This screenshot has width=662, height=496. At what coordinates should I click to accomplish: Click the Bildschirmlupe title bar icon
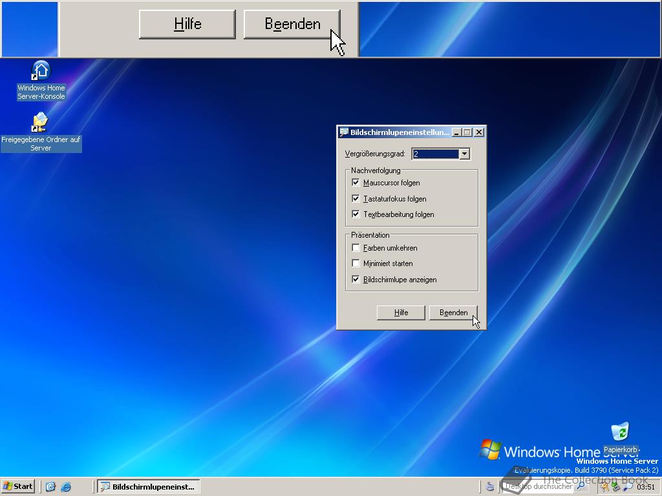[344, 132]
